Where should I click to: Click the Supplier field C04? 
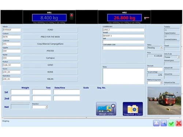(x=12, y=51)
